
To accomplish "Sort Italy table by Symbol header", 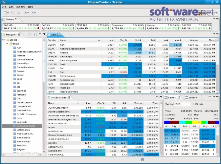I will (x=52, y=40).
